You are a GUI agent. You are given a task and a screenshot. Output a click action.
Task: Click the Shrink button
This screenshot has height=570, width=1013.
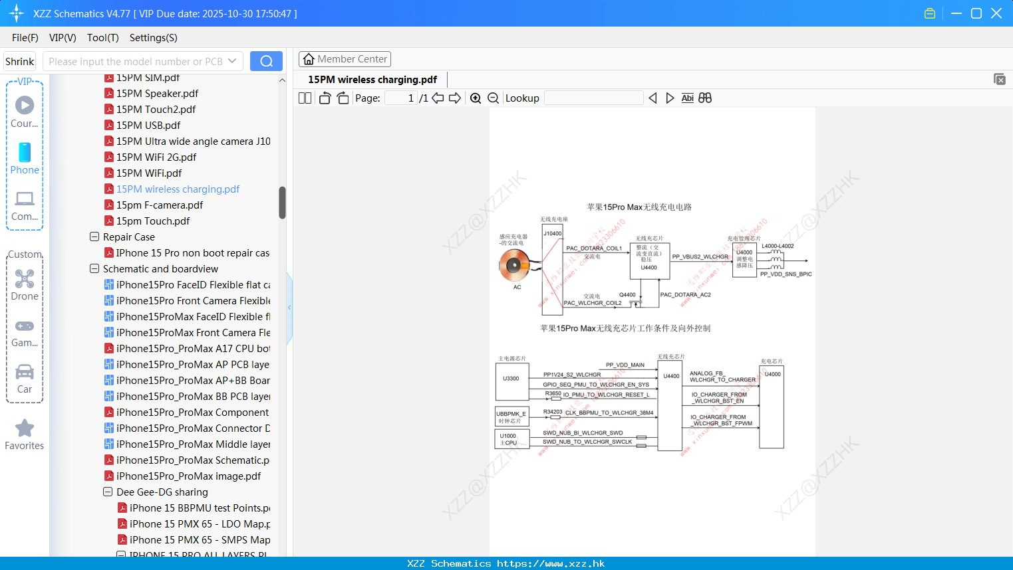point(20,61)
